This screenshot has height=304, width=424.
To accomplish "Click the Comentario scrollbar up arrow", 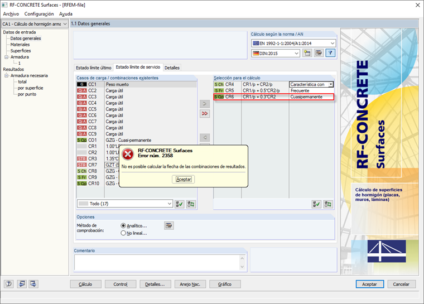I will [x=242, y=258].
